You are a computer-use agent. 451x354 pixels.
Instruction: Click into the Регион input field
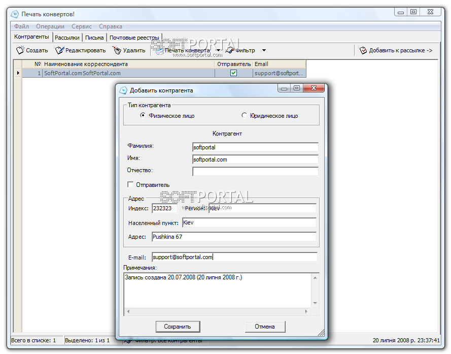pyautogui.click(x=262, y=208)
